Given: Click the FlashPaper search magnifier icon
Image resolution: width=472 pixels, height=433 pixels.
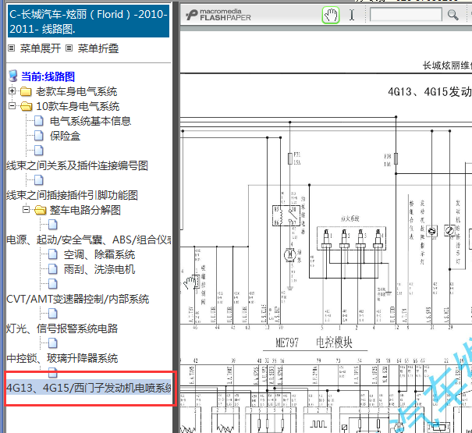Looking at the screenshot, I should pyautogui.click(x=452, y=15).
